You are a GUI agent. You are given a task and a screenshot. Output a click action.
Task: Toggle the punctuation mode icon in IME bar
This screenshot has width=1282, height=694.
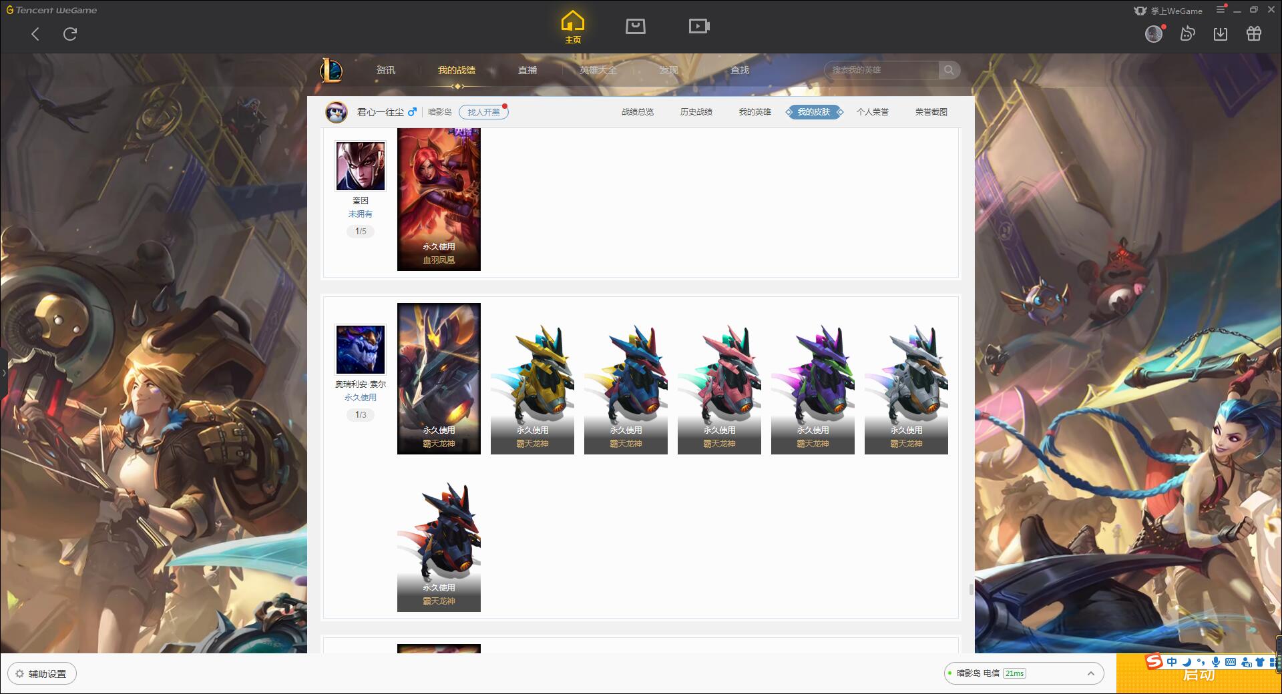(1201, 662)
